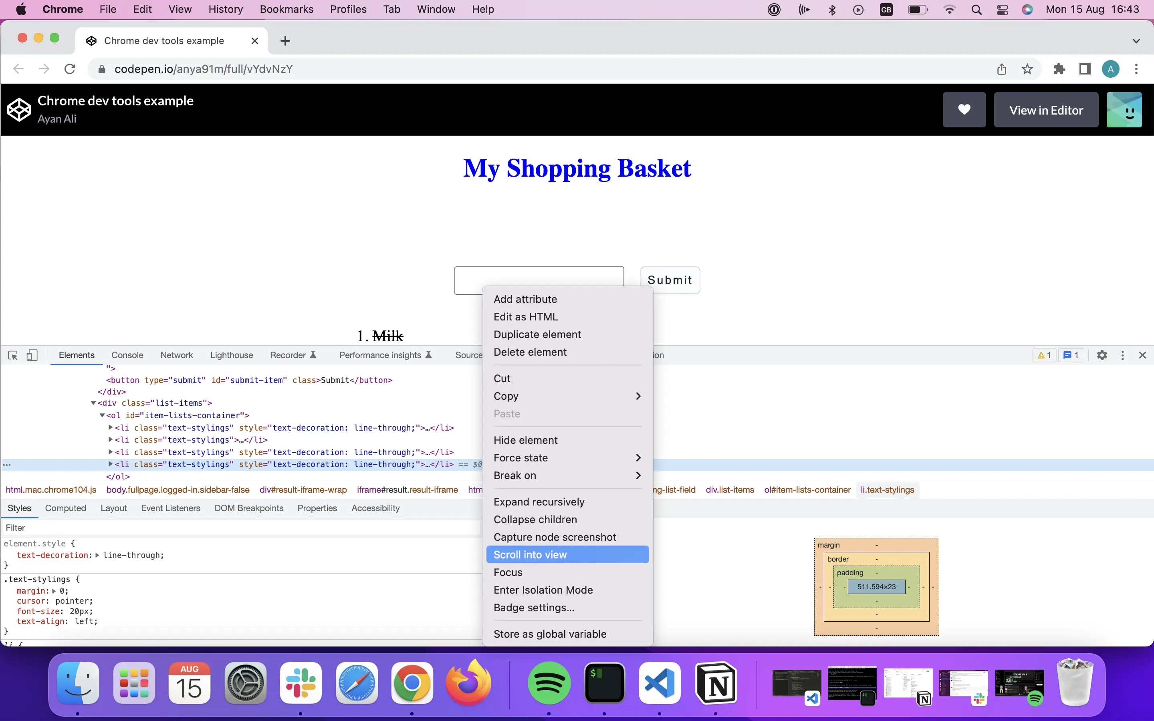Open Visual Studio Code from the dock

660,683
